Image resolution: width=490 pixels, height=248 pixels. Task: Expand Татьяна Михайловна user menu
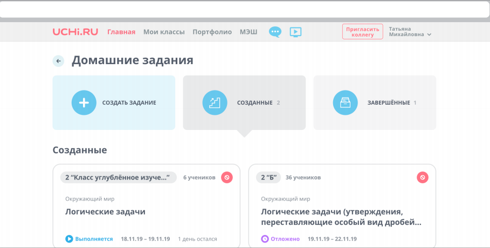410,32
